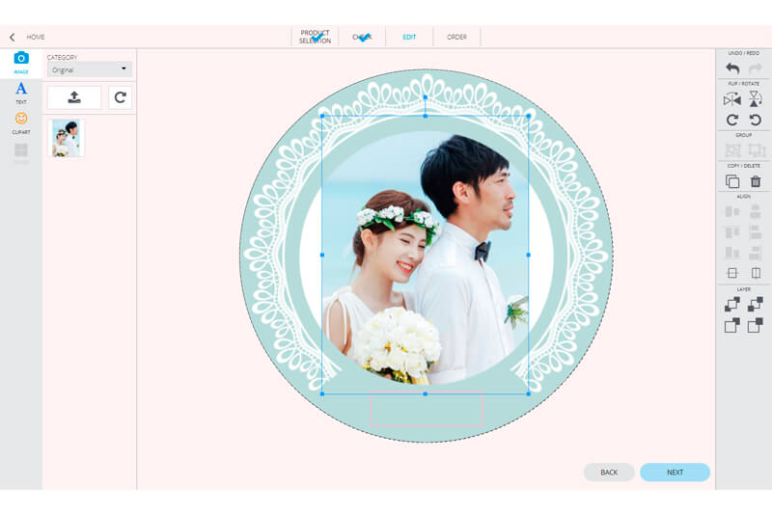Flip the image vertically
The image size is (772, 514).
coord(756,99)
